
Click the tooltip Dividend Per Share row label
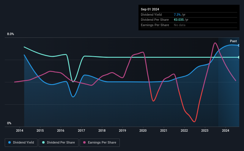click(155, 20)
